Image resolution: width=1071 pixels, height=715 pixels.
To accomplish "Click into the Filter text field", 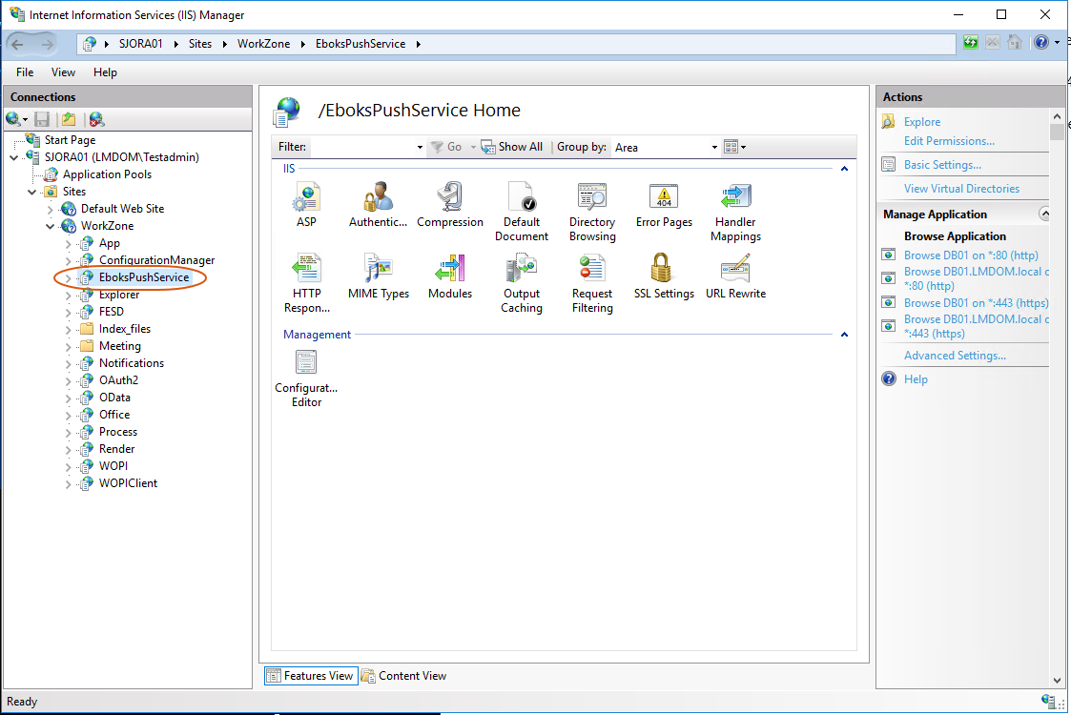I will (362, 147).
